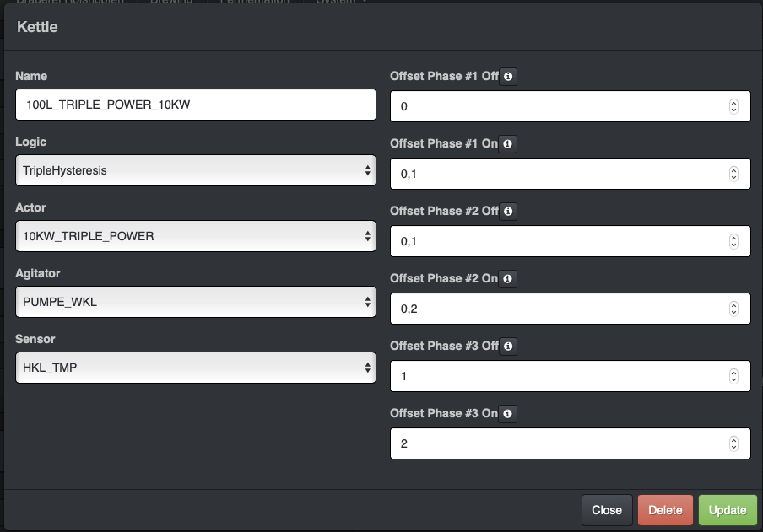Show info for Offset Phase #2 Off
The height and width of the screenshot is (532, 763).
(x=508, y=212)
